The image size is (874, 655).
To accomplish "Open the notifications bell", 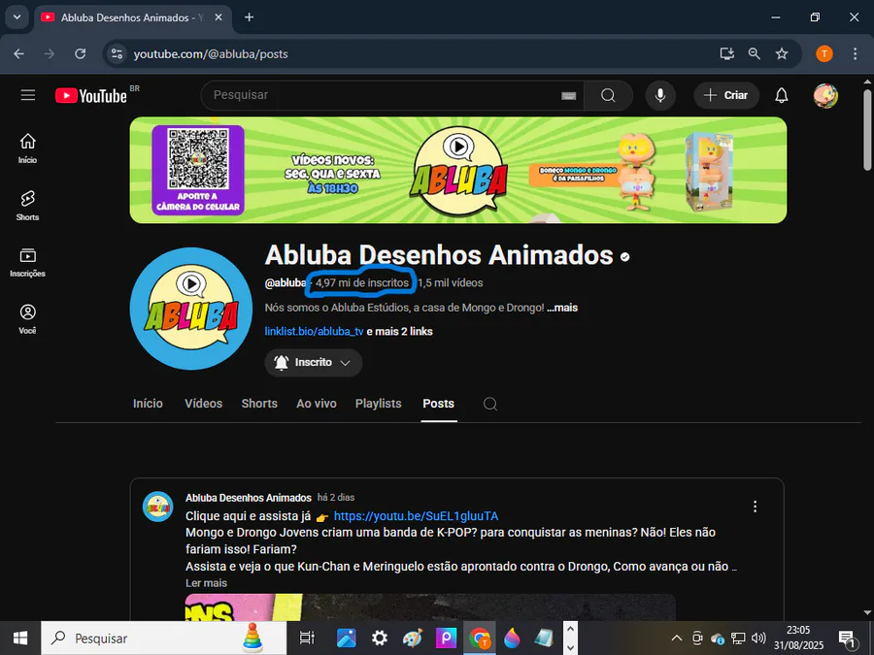I will coord(782,95).
